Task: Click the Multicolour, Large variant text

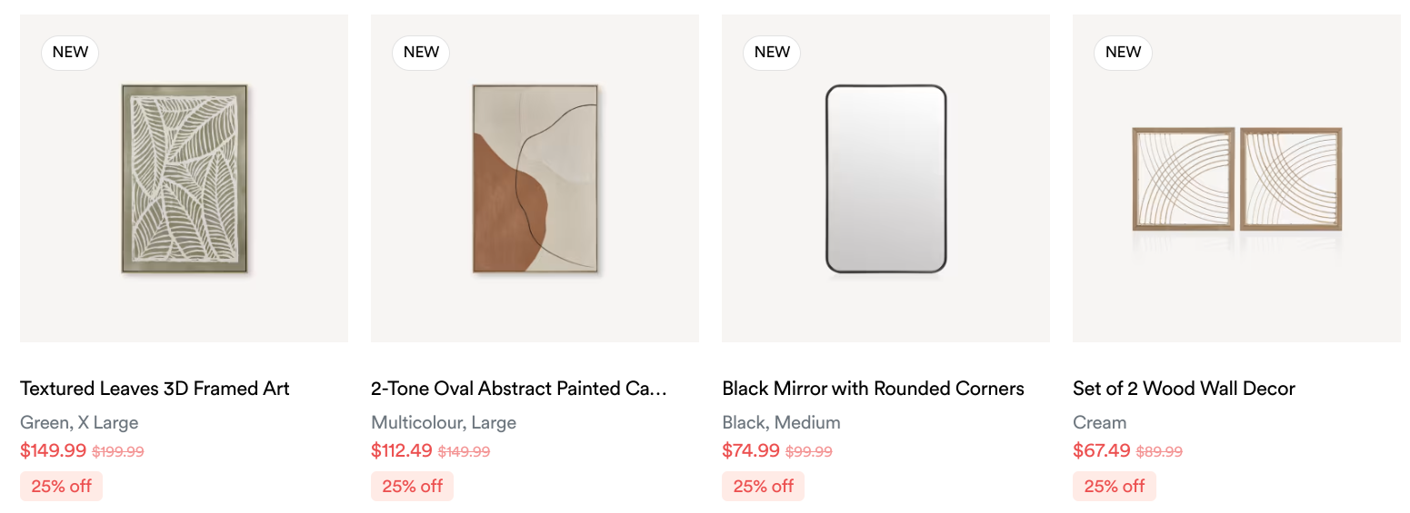Action: (444, 422)
